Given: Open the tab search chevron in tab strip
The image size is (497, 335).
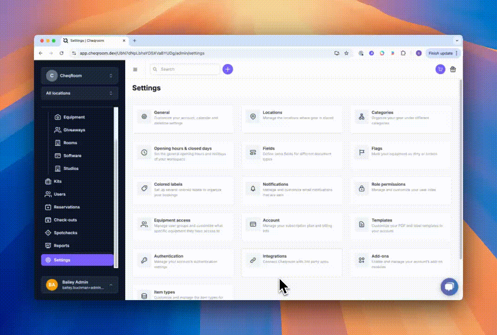Looking at the screenshot, I should pos(457,40).
